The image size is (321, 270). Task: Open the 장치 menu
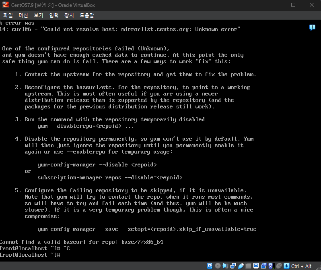coord(69,15)
